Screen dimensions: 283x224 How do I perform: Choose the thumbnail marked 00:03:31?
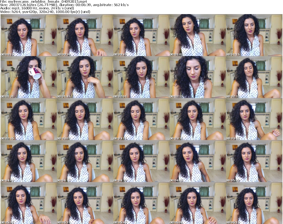(198, 119)
